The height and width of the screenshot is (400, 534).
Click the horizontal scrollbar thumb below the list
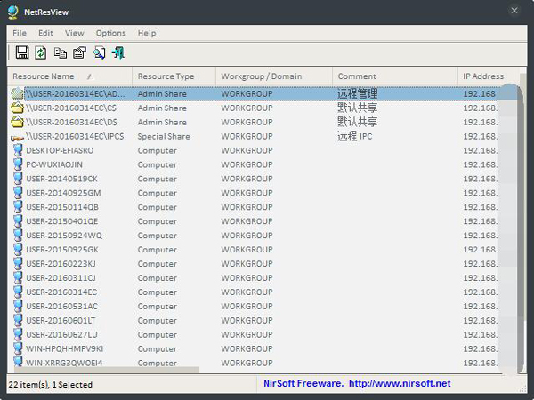pos(107,370)
